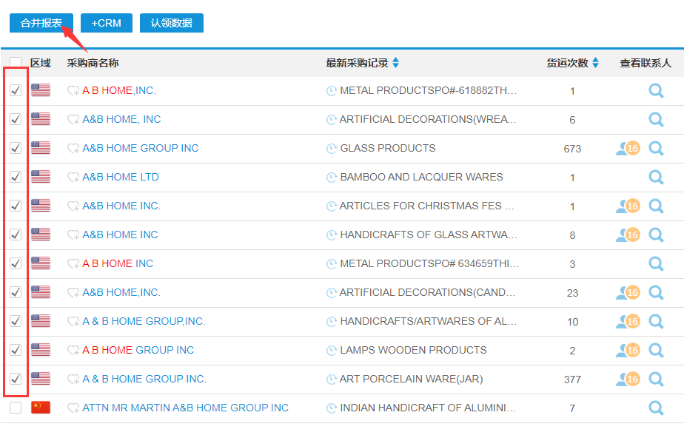The width and height of the screenshot is (684, 435).
Task: Click China flag in ATTN MR MARTIN row
Action: click(x=41, y=407)
